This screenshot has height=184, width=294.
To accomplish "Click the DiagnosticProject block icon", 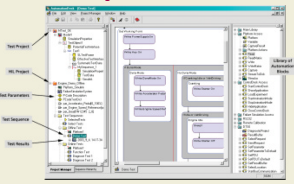I will click(x=245, y=131).
